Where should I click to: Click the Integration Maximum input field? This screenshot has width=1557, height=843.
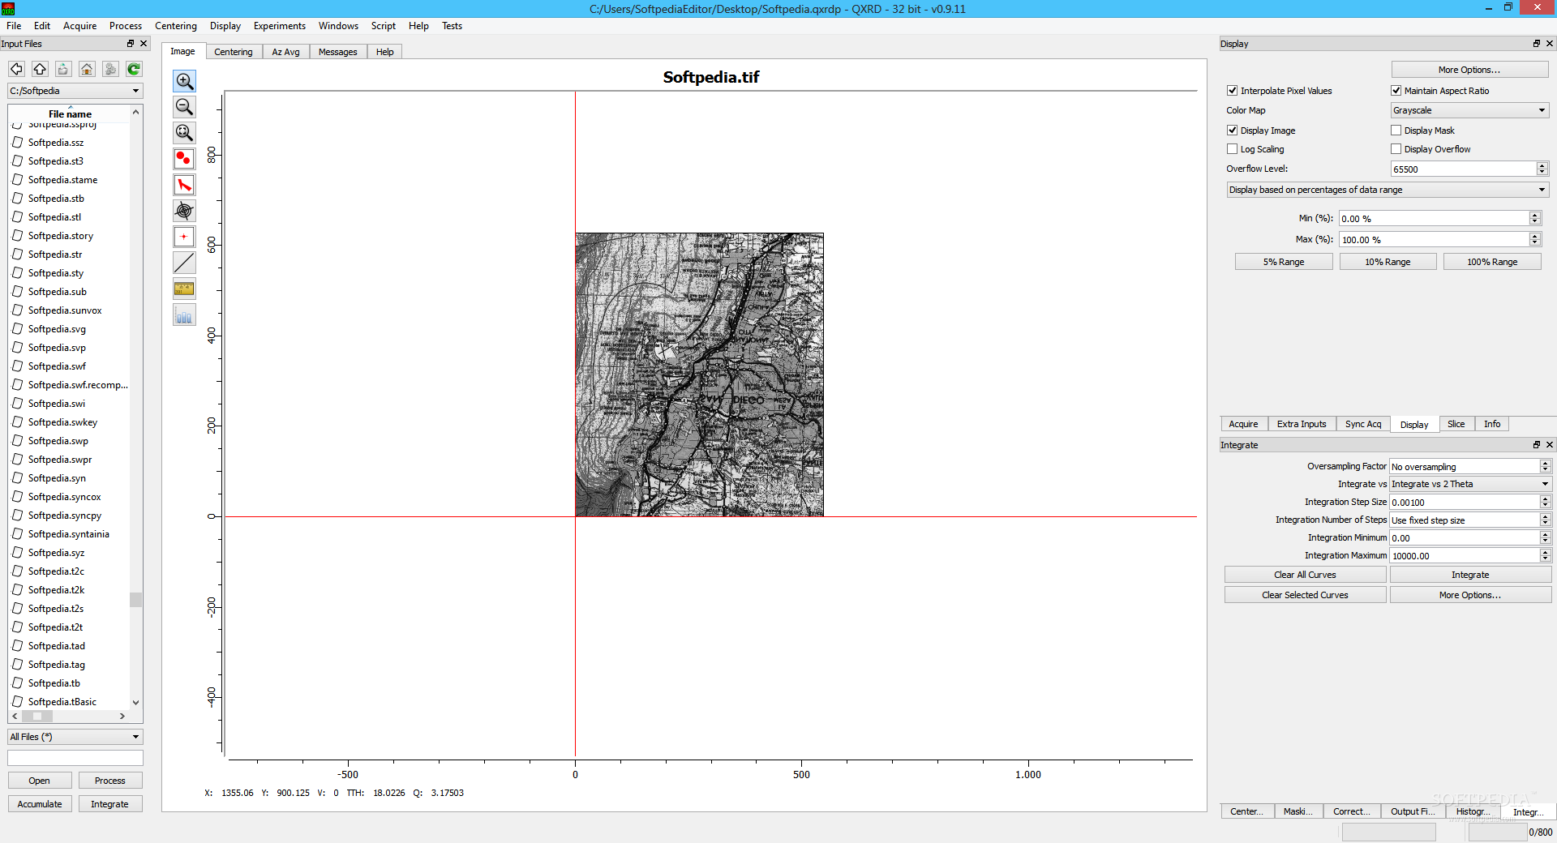click(x=1465, y=555)
